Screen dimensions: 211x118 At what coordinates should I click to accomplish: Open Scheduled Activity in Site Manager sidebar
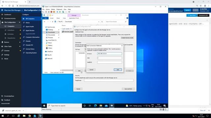10,18
